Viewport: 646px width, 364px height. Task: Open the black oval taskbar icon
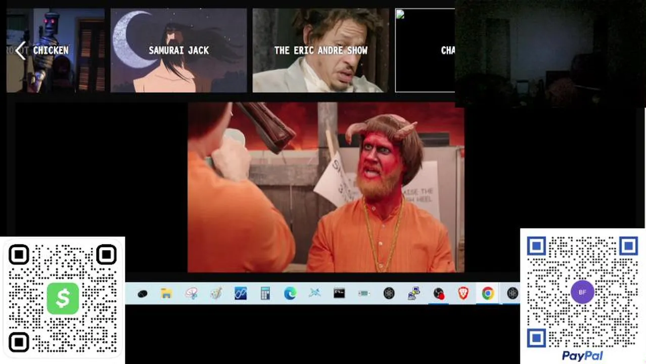pos(142,293)
